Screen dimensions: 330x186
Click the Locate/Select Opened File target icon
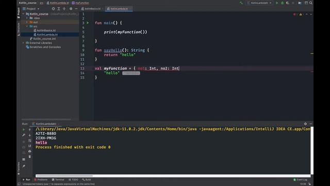pos(53,9)
